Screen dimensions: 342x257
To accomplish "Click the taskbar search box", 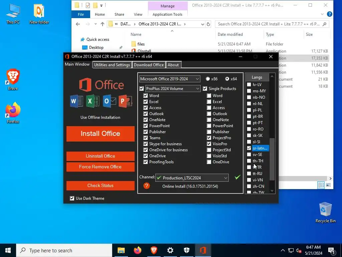I will [64, 250].
